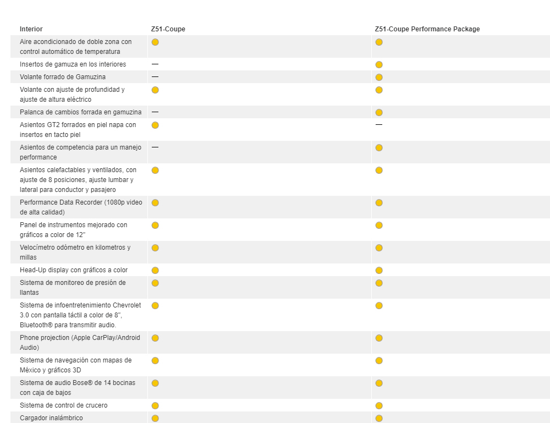Click Performance Package dot for Volante forrado de Gamuzina

click(379, 78)
